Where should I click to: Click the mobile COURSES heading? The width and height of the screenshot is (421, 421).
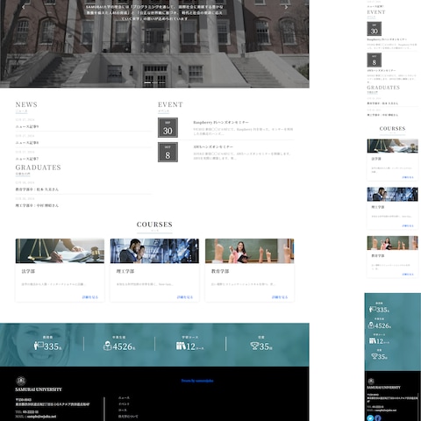(x=392, y=129)
